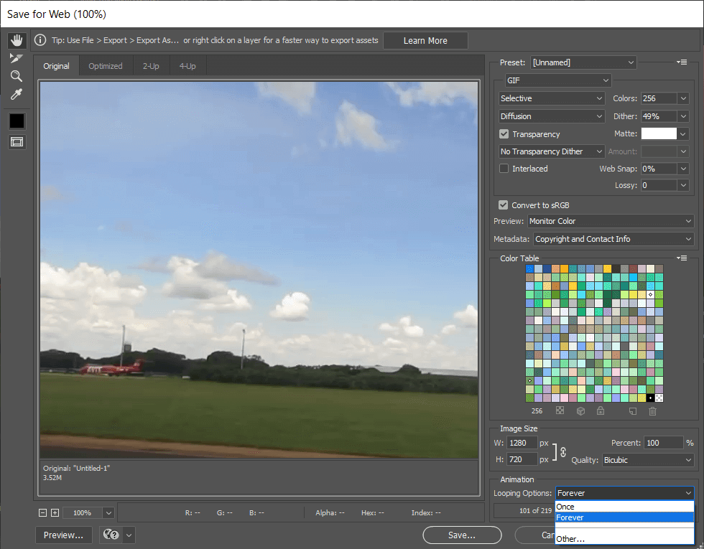Click the Save button
704x549 pixels.
461,535
